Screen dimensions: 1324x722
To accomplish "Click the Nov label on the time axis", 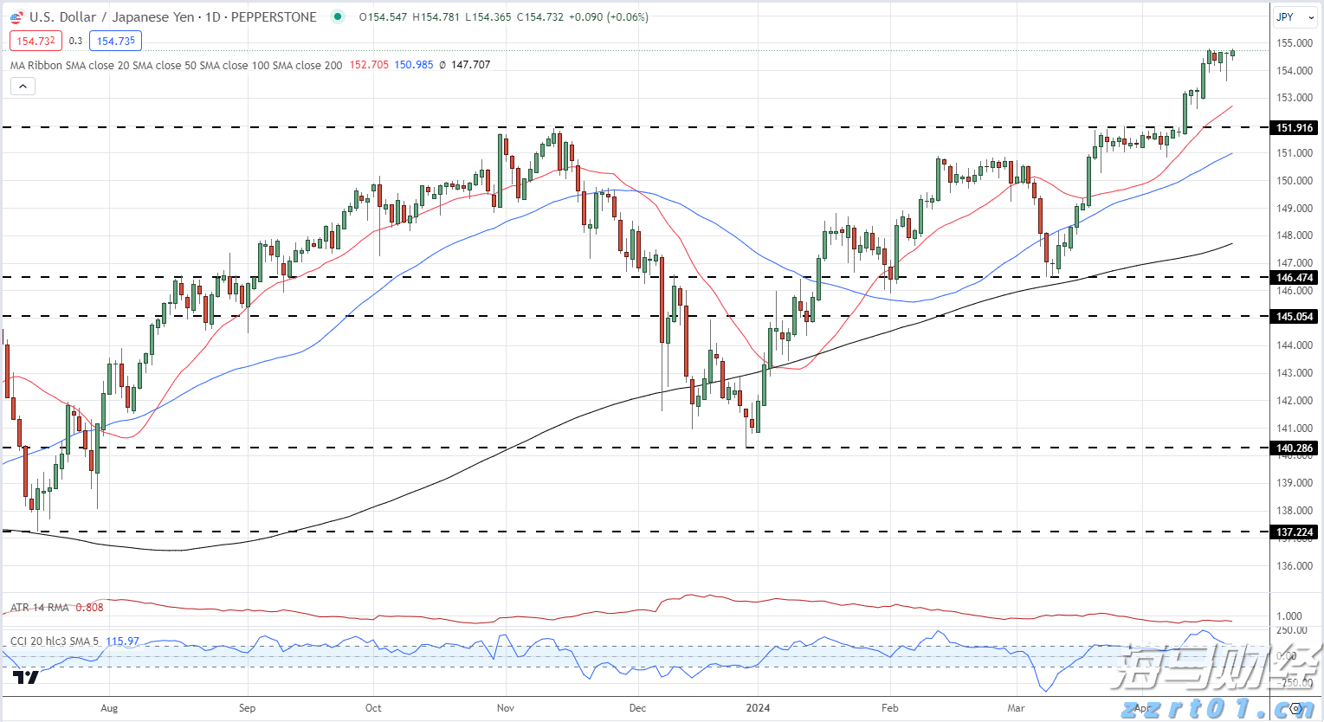I will click(506, 708).
